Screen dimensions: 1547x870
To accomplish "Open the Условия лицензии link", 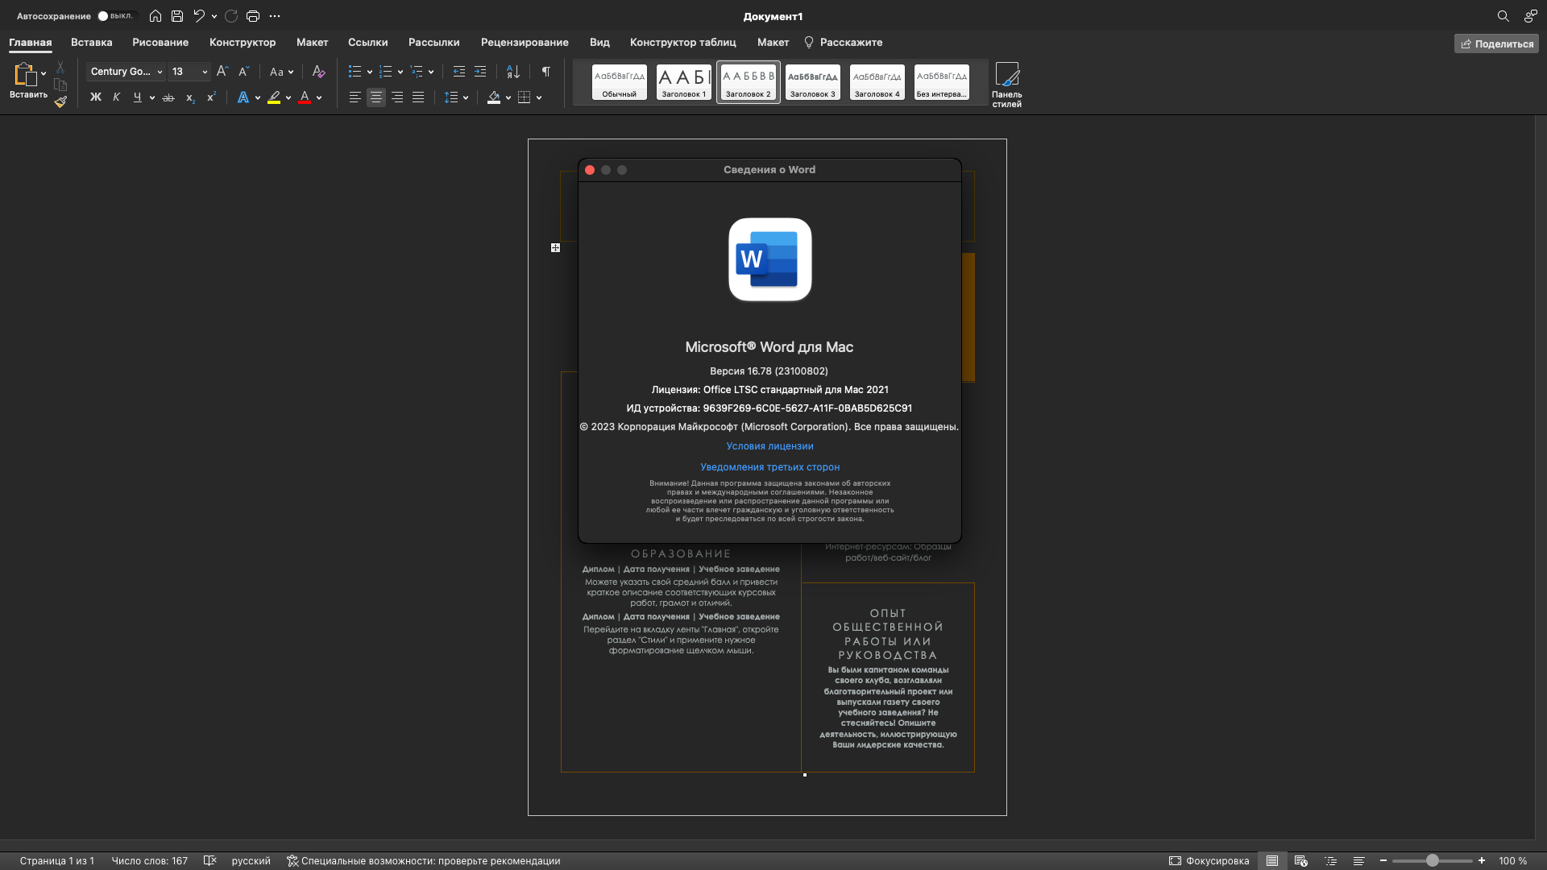I will coord(769,446).
